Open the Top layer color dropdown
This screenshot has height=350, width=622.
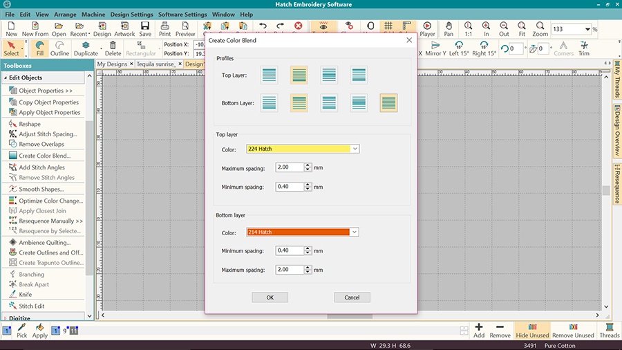coord(355,149)
